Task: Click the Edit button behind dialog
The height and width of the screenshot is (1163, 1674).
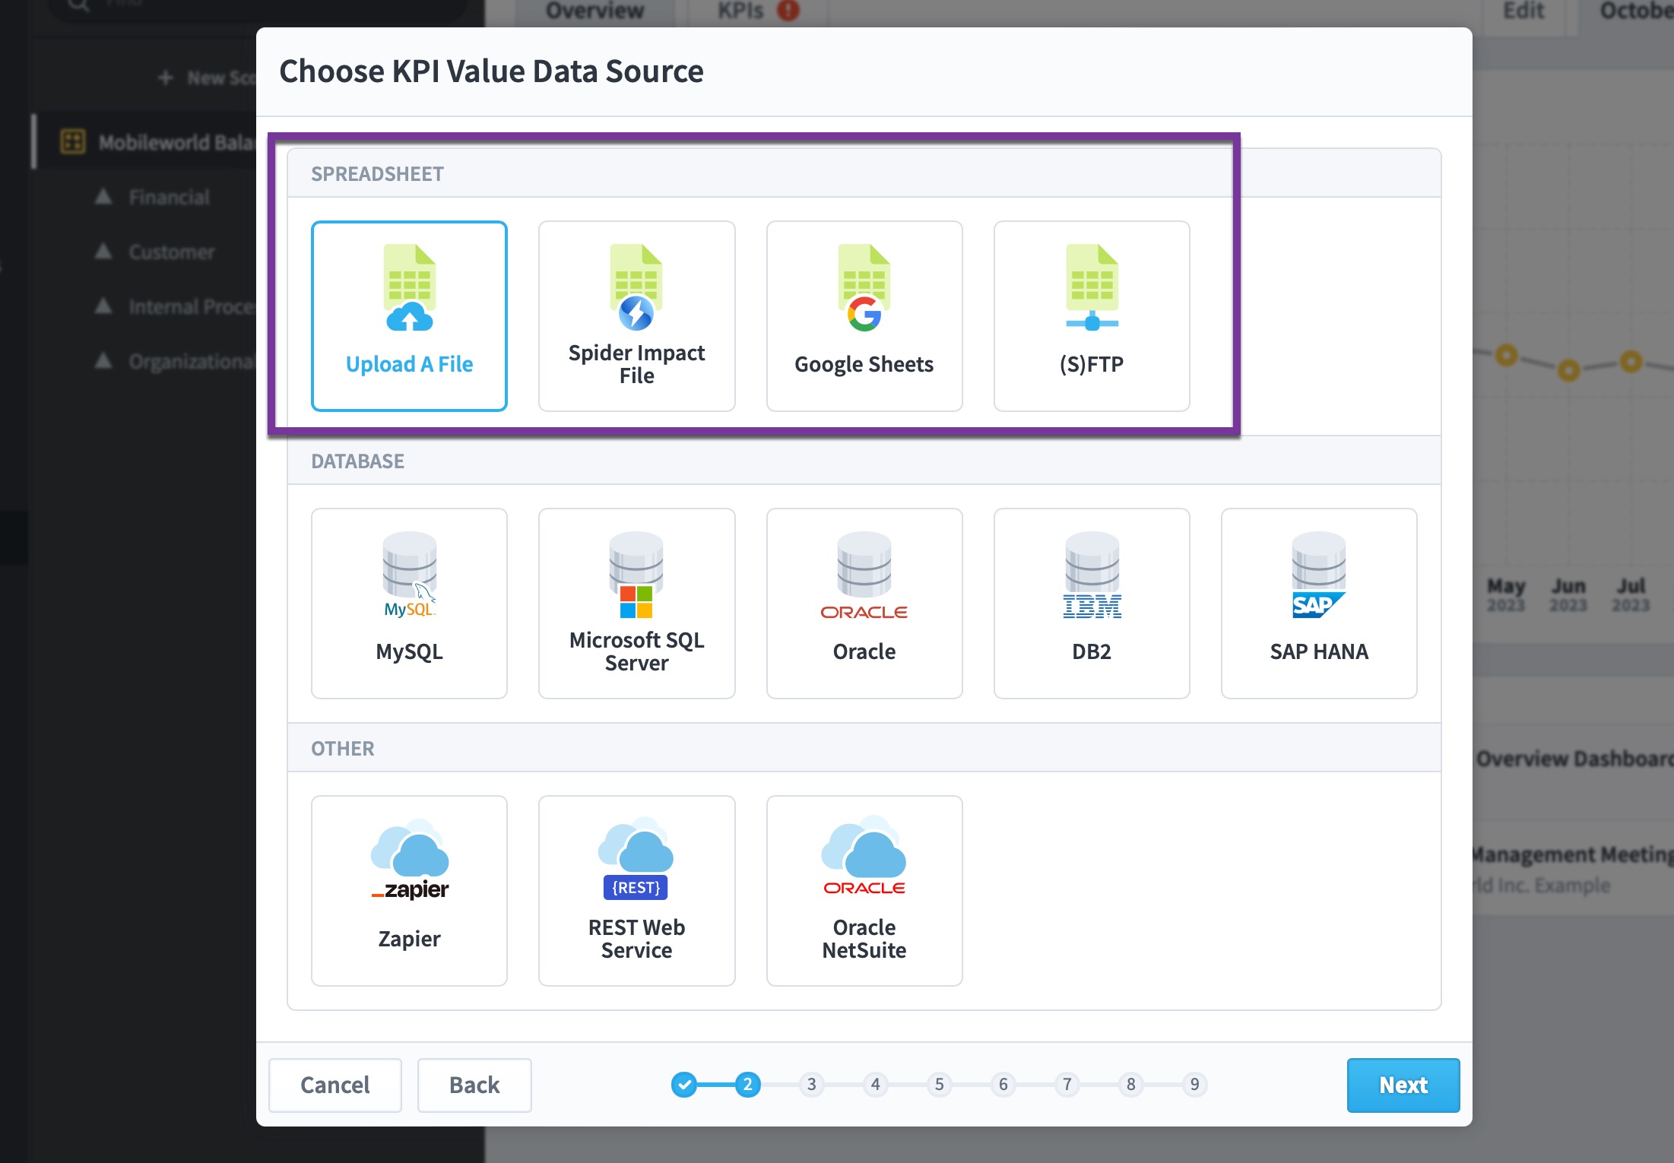Action: click(x=1523, y=11)
